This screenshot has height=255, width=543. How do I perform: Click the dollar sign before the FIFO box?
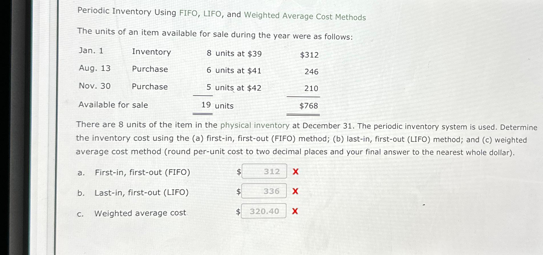(239, 171)
